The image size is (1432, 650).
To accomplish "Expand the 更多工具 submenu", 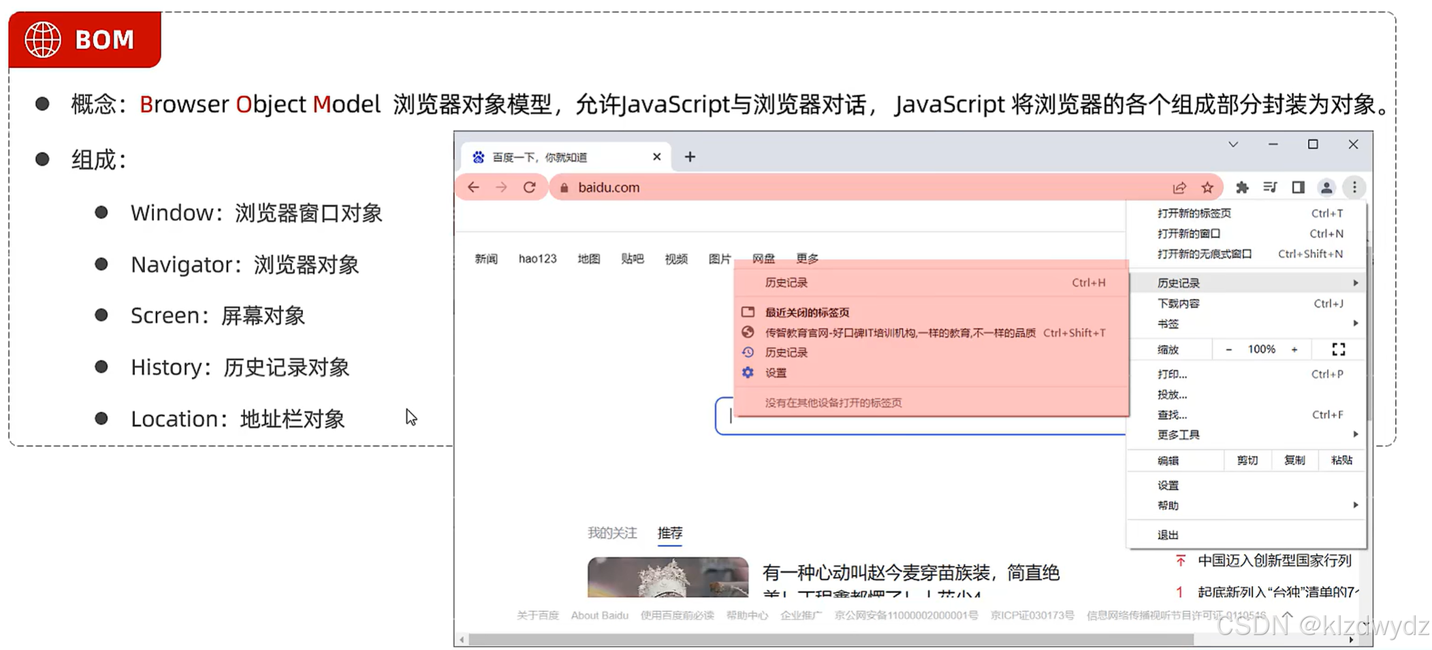I will point(1355,434).
